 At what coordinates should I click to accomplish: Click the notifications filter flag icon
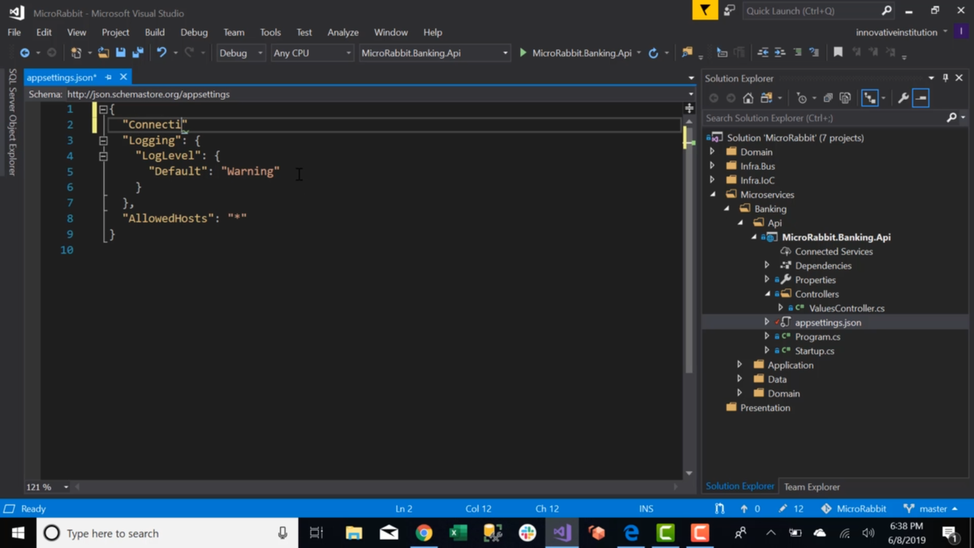(705, 11)
